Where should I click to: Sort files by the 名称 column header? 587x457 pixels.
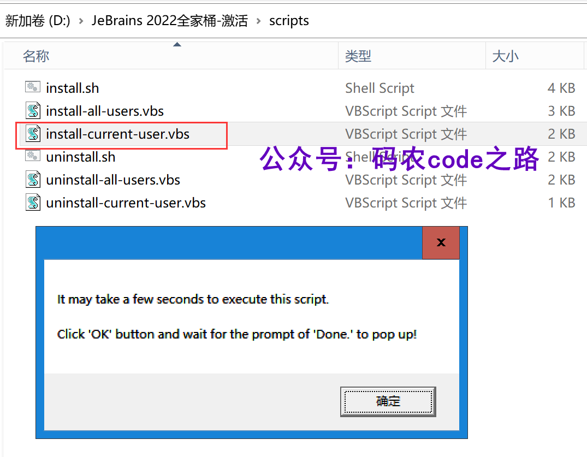pos(36,56)
